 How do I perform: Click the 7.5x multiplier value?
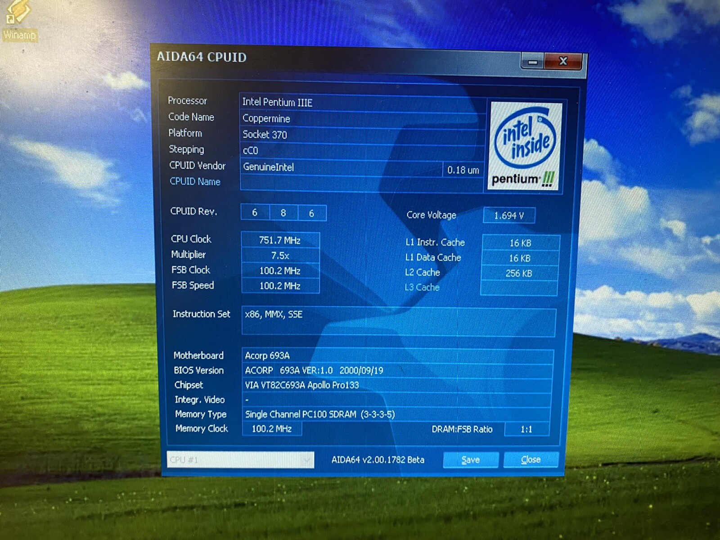280,256
